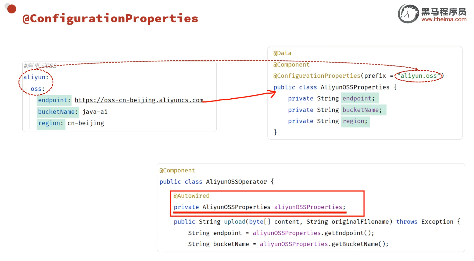
Task: Click the 'String originalFilename)' parameter
Action: 349,222
